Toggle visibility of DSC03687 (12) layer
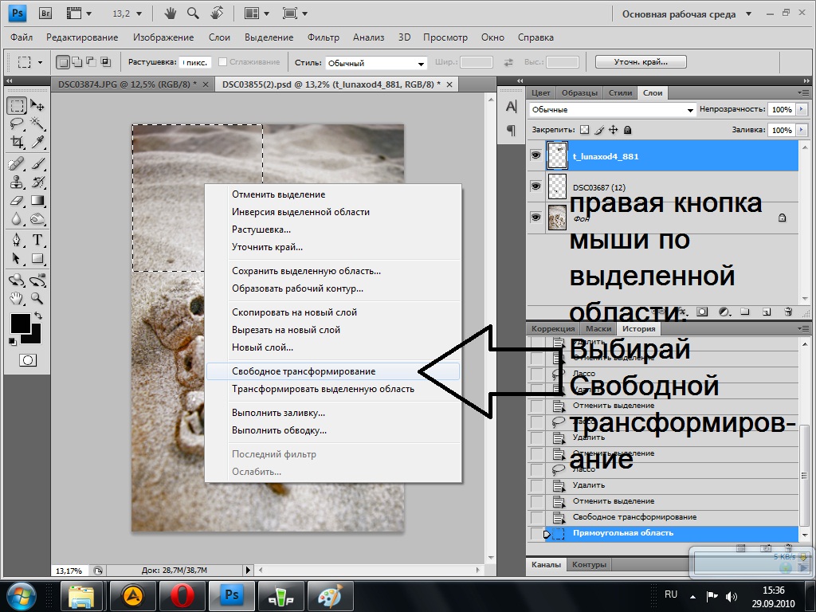This screenshot has width=816, height=612. 535,186
